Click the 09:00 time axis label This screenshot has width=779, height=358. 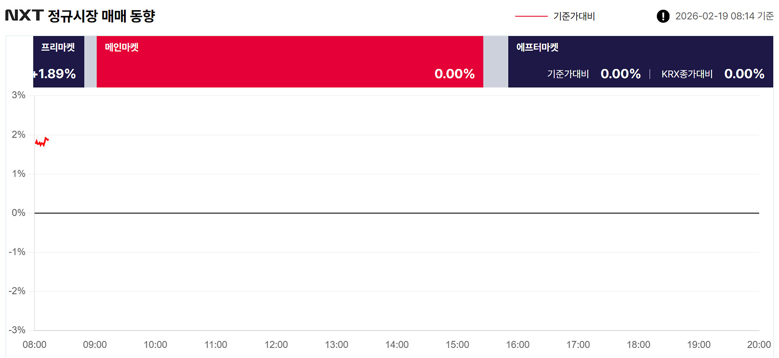(95, 345)
